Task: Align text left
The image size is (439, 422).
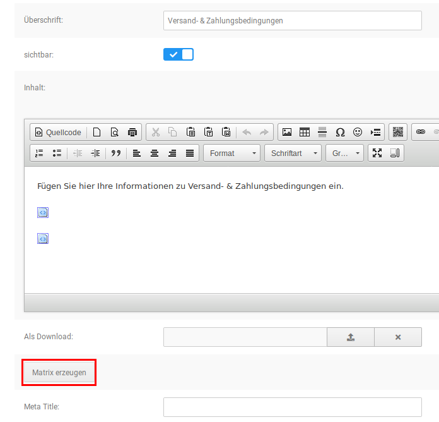Action: pos(137,153)
